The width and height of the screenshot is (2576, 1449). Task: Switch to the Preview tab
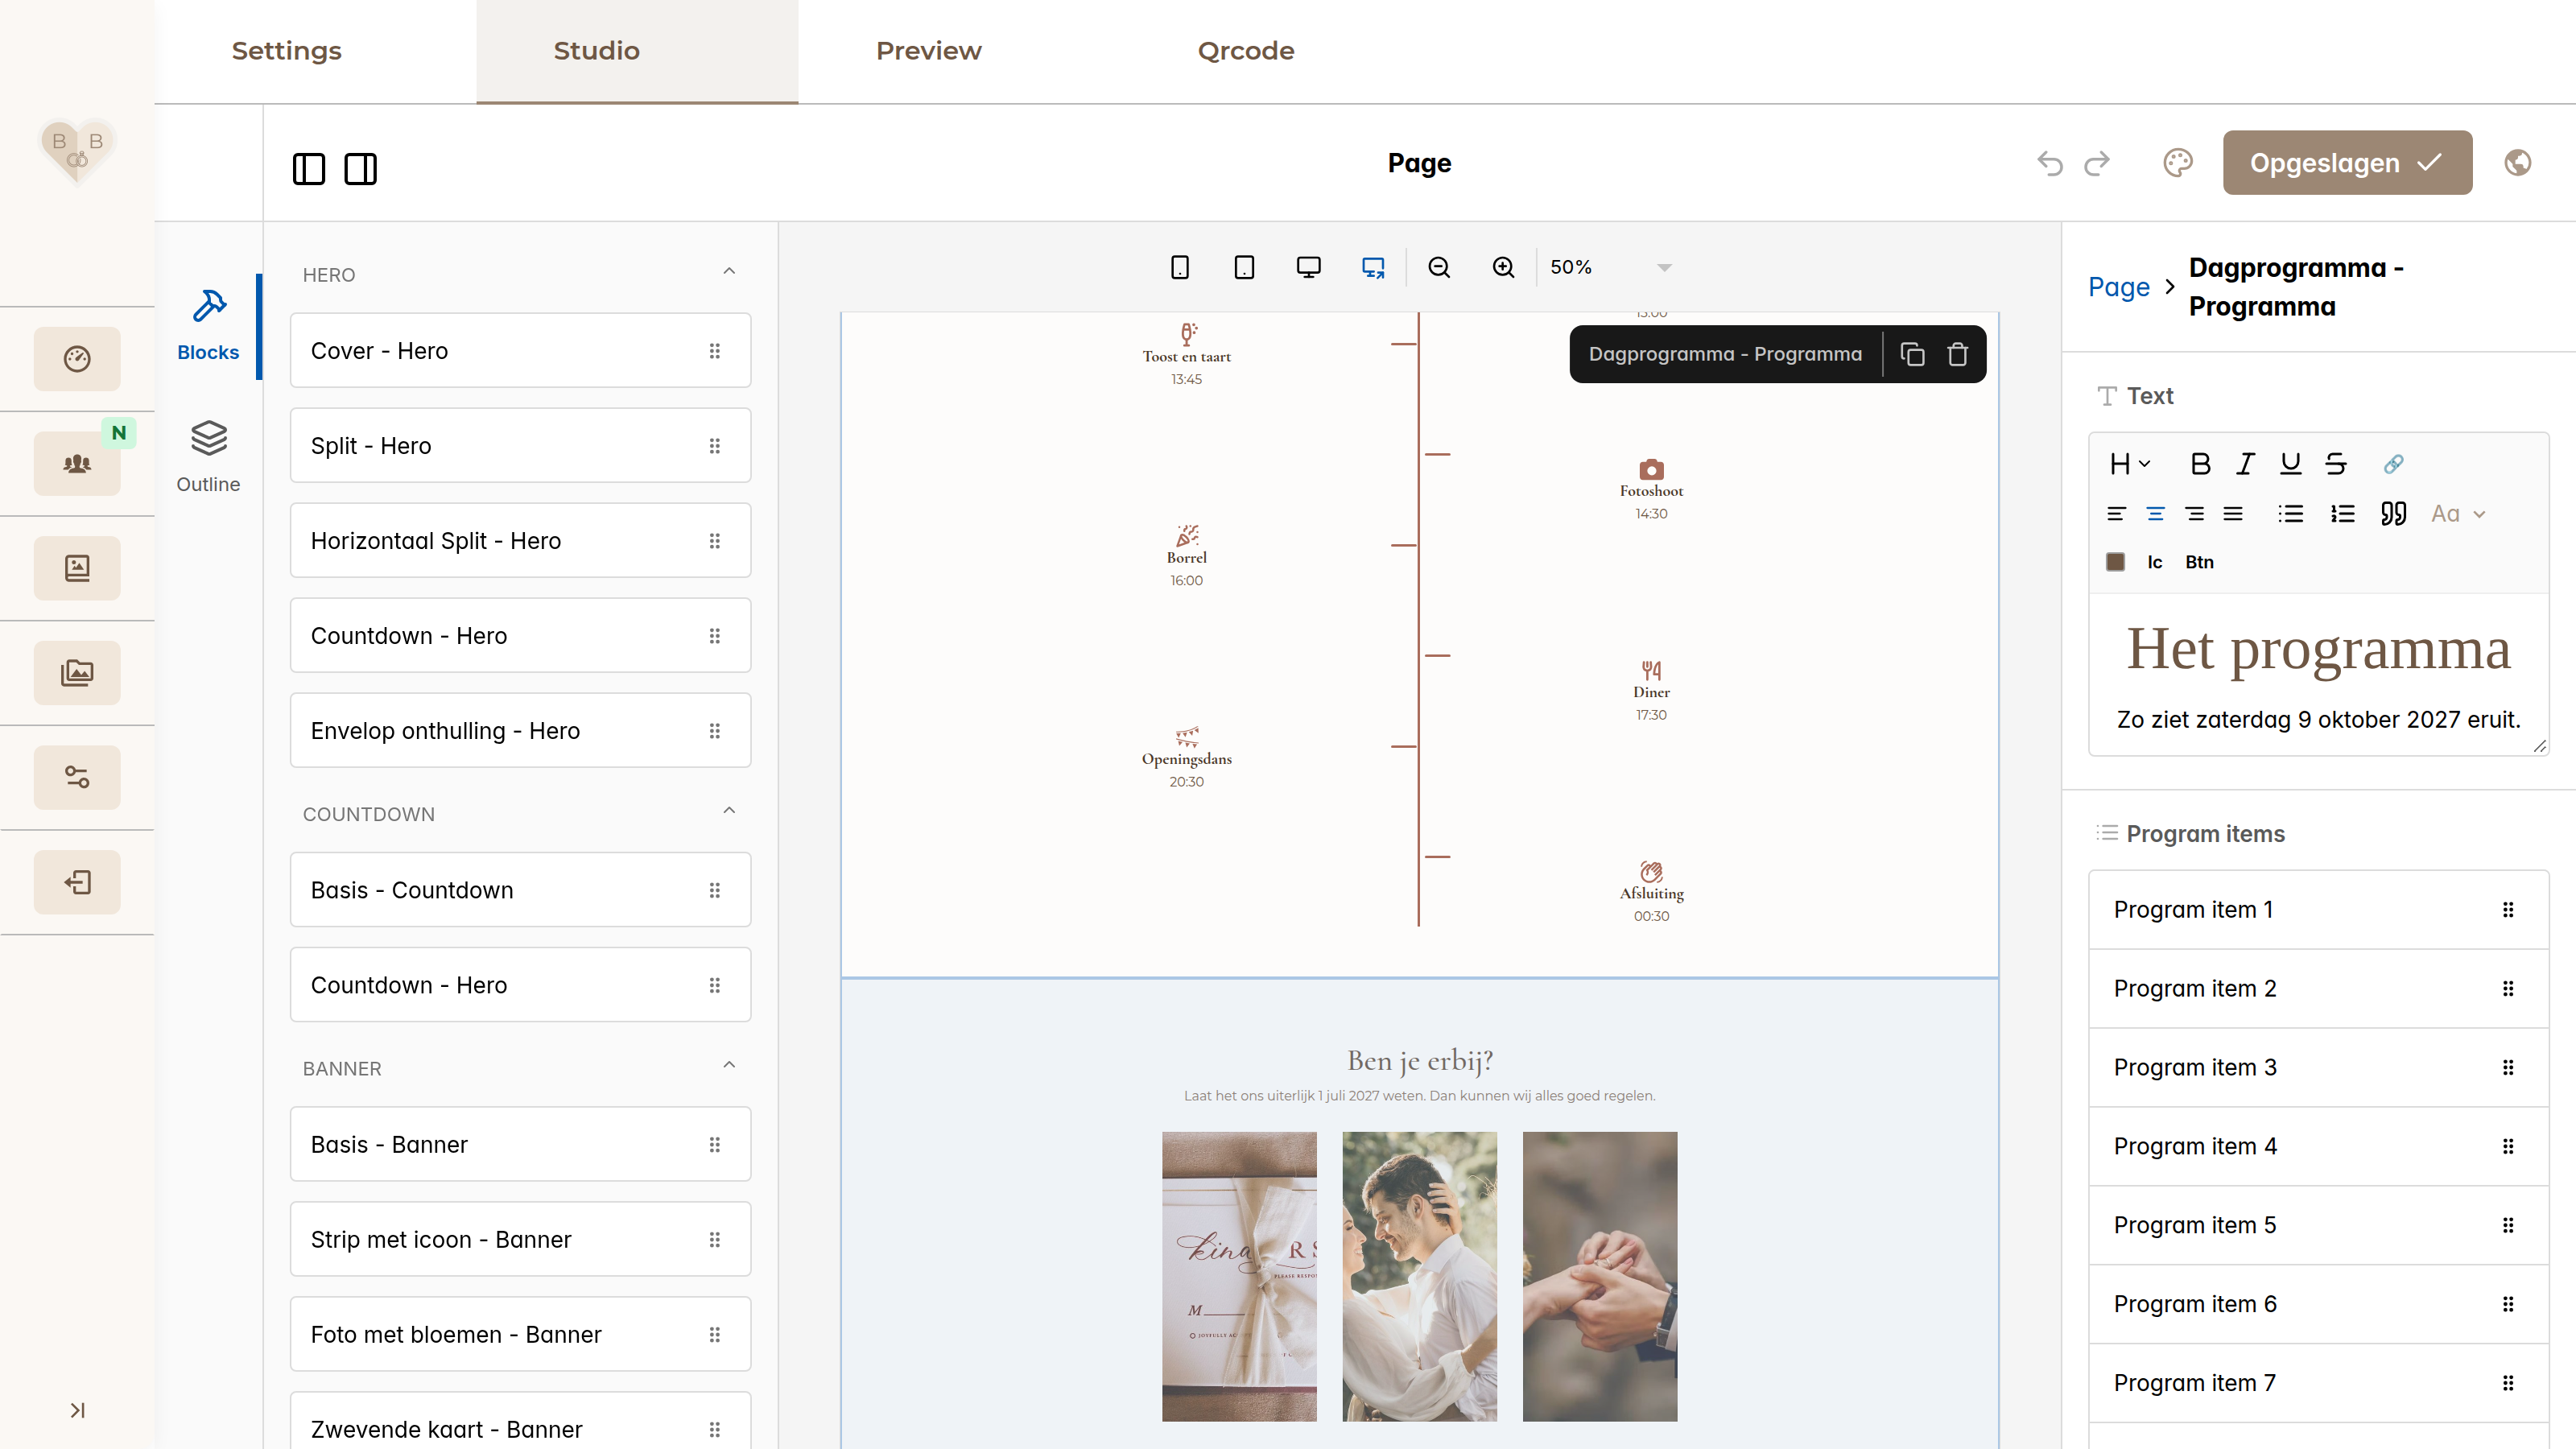pos(928,51)
